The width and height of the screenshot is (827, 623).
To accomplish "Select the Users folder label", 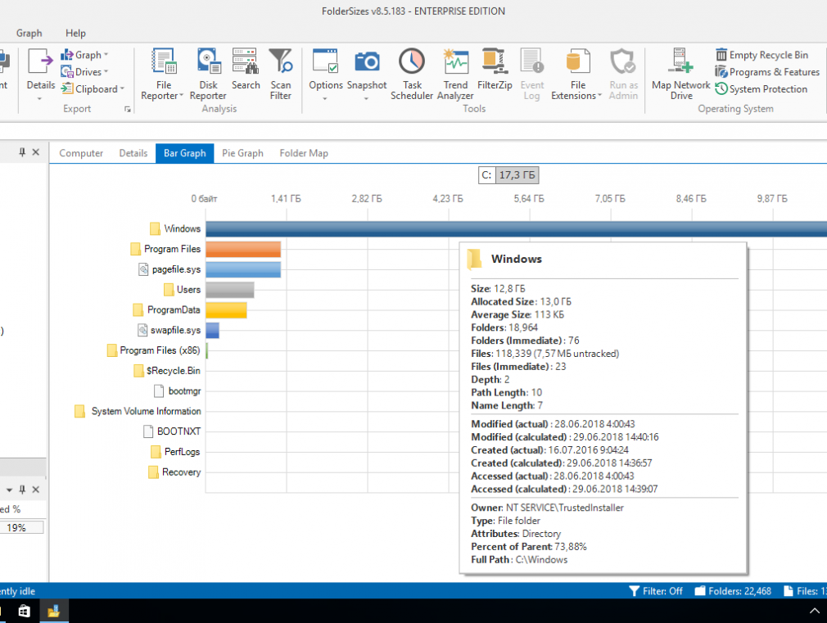I will [x=189, y=290].
